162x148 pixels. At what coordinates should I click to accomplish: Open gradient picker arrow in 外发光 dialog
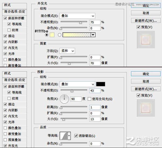93,35
